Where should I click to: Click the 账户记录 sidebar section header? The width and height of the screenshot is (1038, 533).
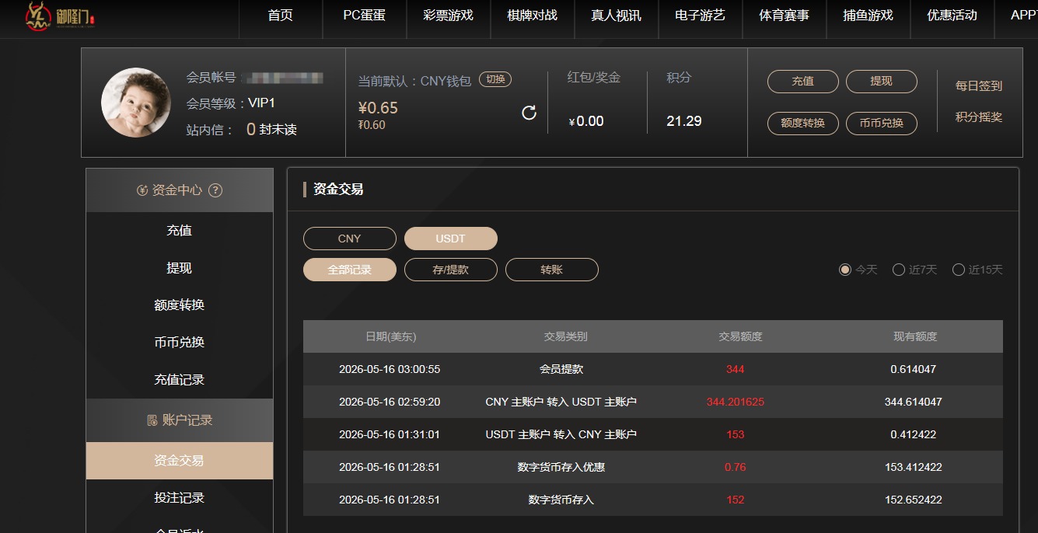180,420
